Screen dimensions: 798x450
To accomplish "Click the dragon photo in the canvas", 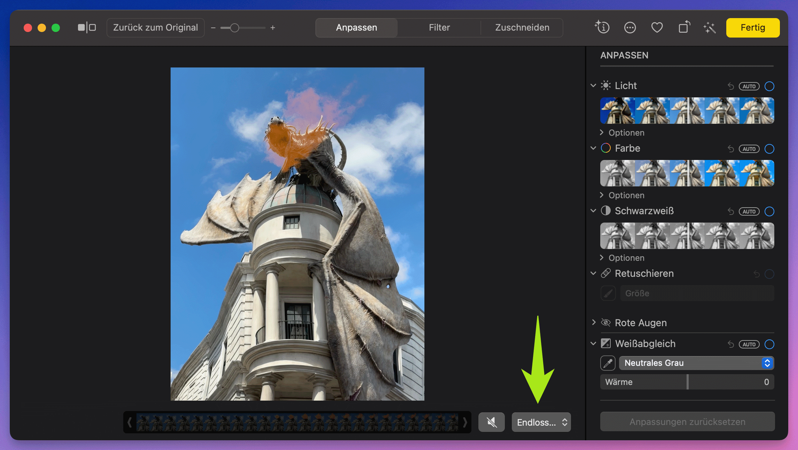I will click(297, 234).
